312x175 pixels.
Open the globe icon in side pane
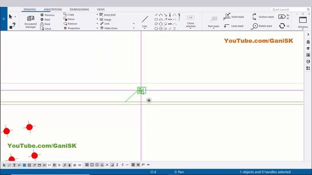pyautogui.click(x=308, y=62)
